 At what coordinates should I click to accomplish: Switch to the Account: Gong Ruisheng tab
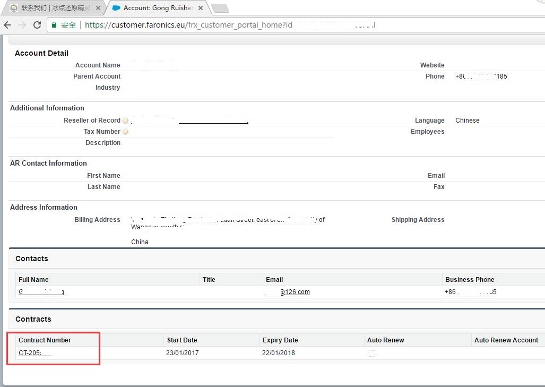158,8
